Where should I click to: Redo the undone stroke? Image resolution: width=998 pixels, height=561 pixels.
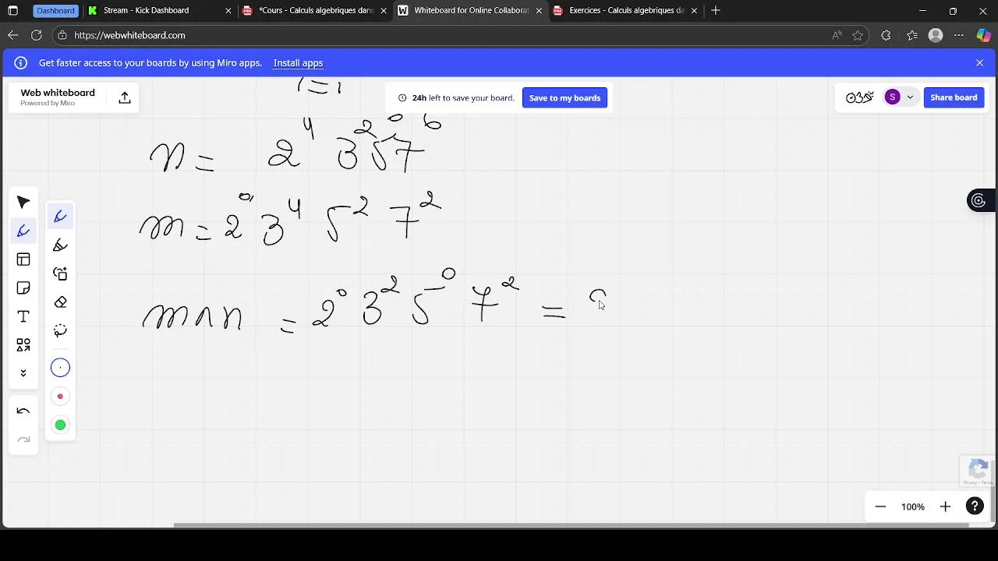click(x=23, y=440)
